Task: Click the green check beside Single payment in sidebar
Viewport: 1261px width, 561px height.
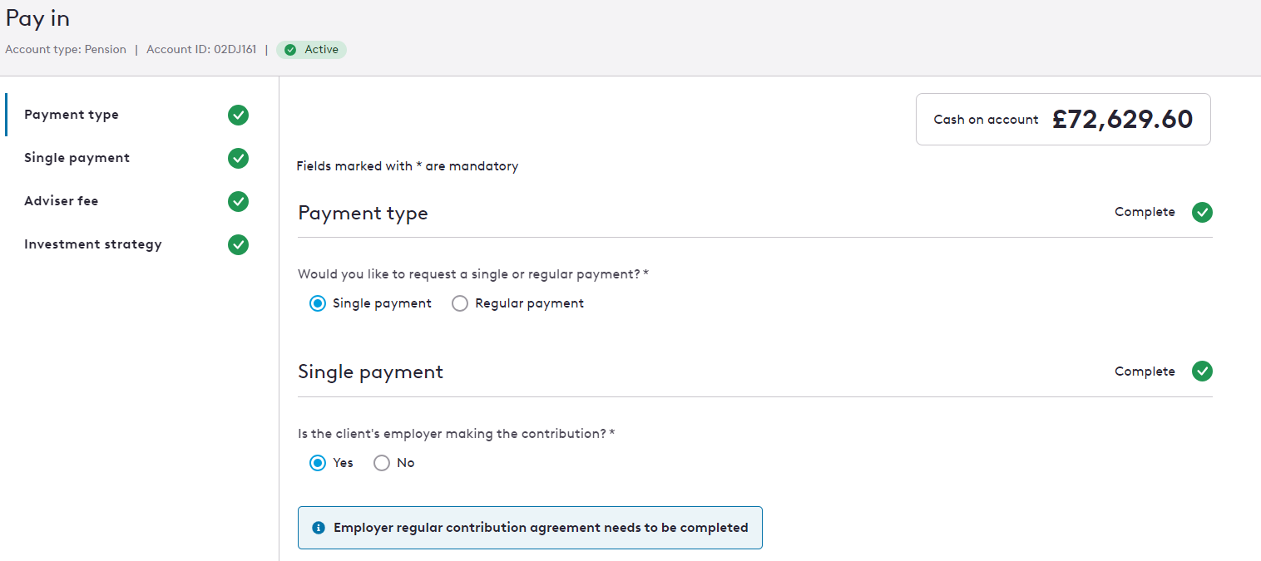Action: 238,158
